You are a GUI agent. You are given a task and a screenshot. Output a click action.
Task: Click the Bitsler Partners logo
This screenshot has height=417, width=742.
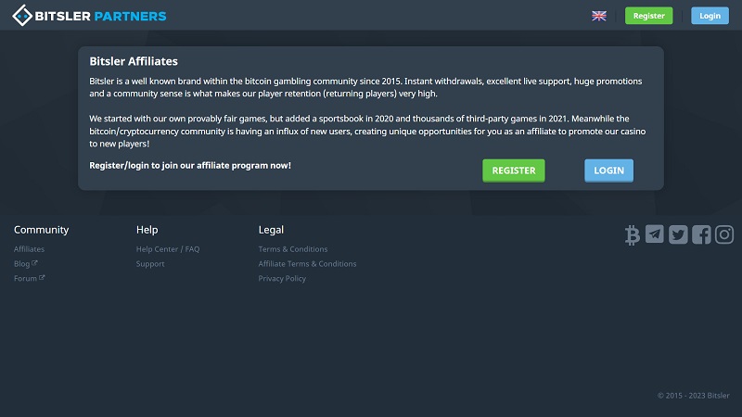[x=89, y=16]
